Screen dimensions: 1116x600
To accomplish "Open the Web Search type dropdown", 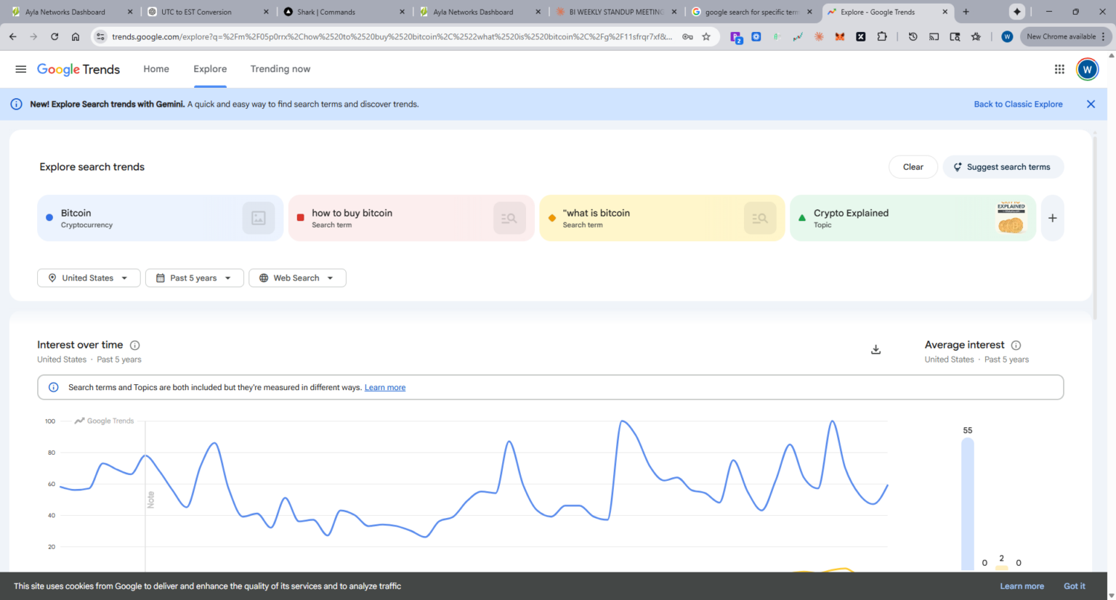I will point(297,278).
